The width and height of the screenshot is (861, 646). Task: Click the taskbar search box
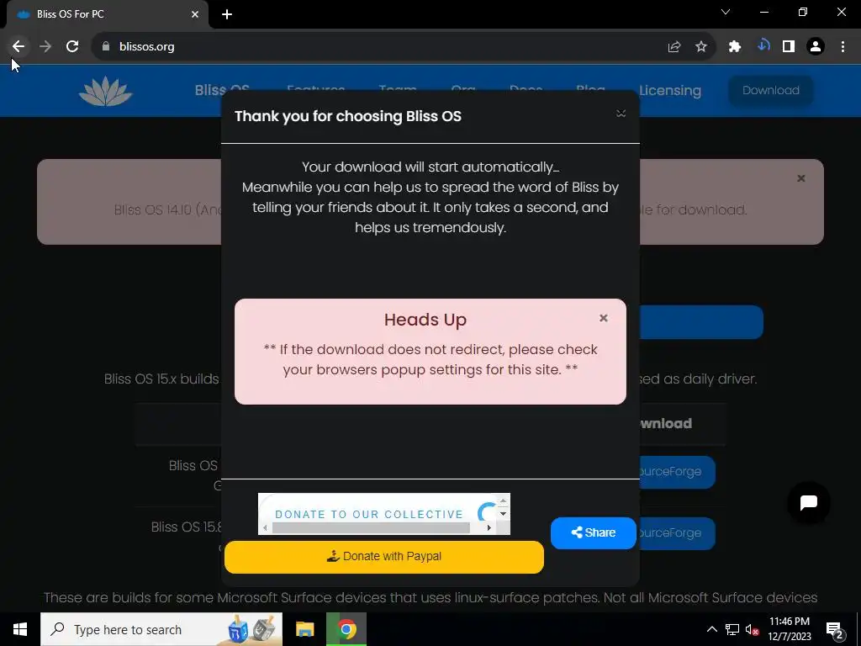(161, 629)
